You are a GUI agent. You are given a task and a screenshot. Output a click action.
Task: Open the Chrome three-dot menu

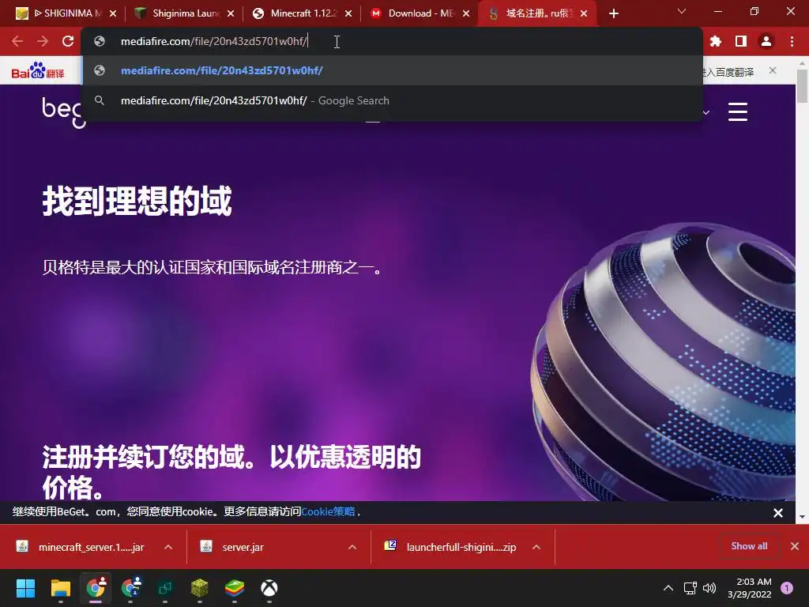(792, 41)
